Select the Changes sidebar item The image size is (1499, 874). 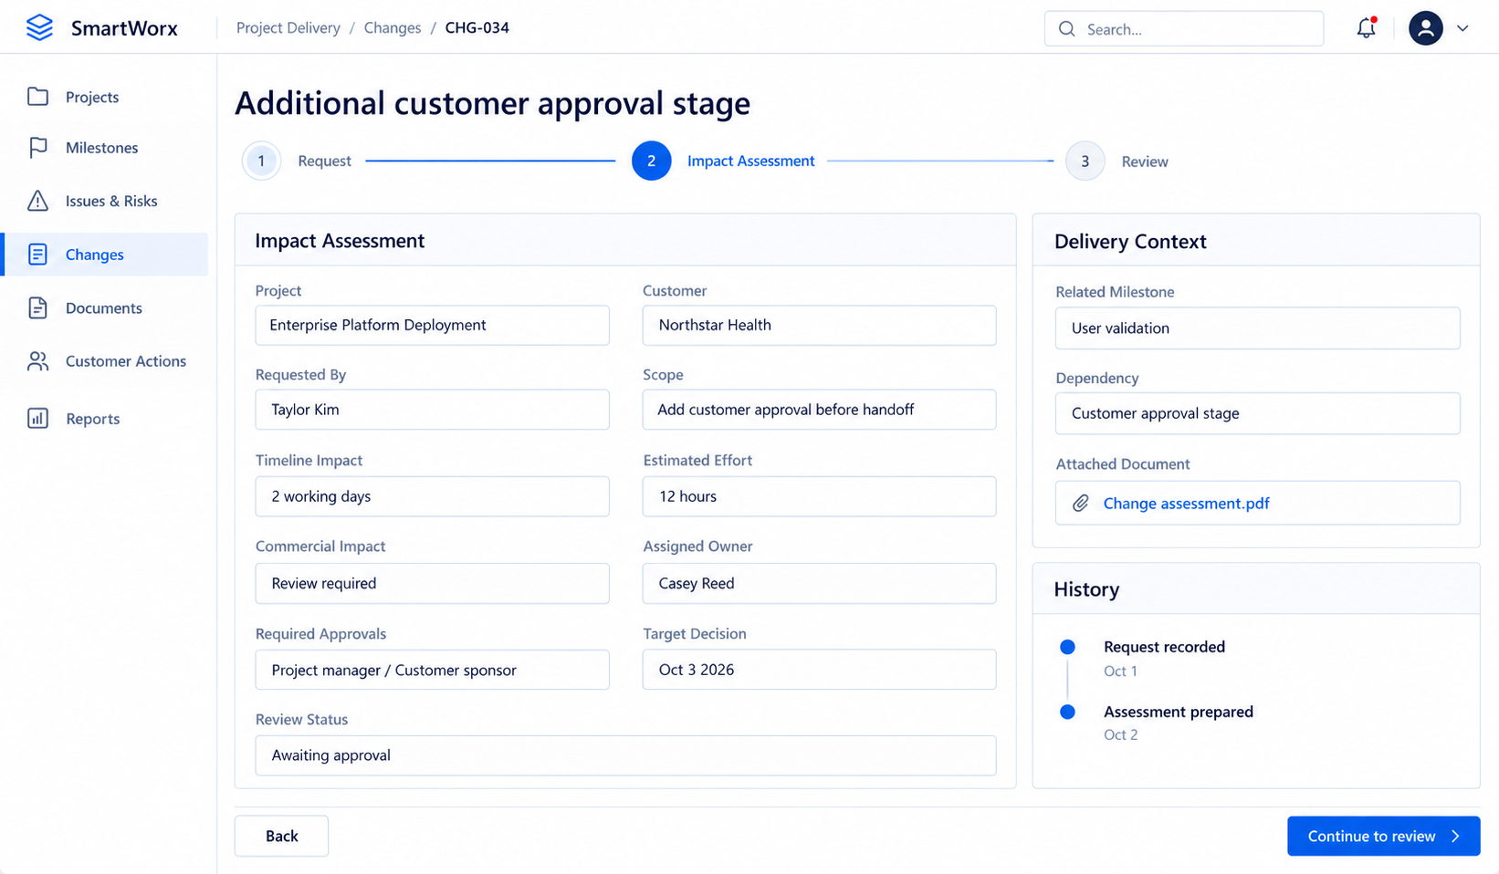click(x=106, y=255)
